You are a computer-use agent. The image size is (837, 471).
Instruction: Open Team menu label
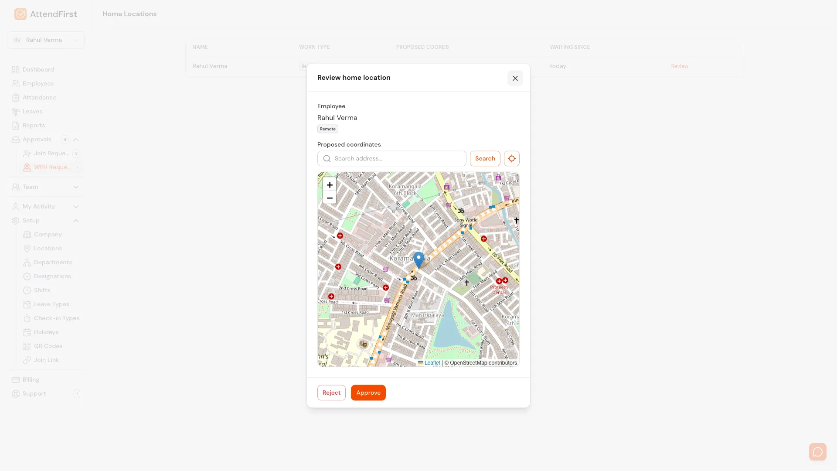[30, 187]
